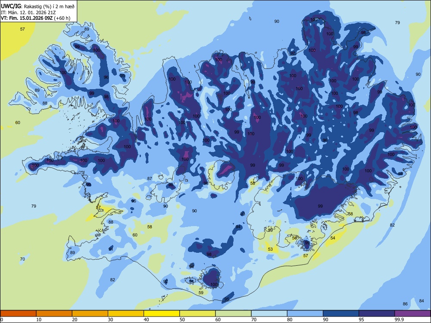
Task: Click the map value '87' in the west
Action: click(x=150, y=179)
